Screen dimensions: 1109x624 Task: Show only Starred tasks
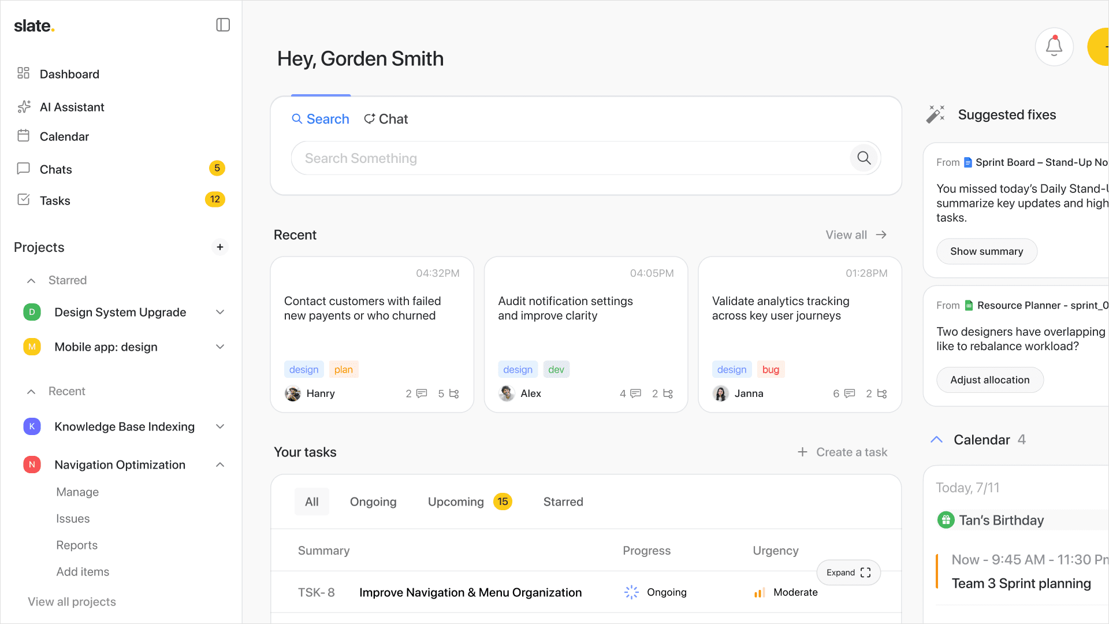[x=563, y=502]
